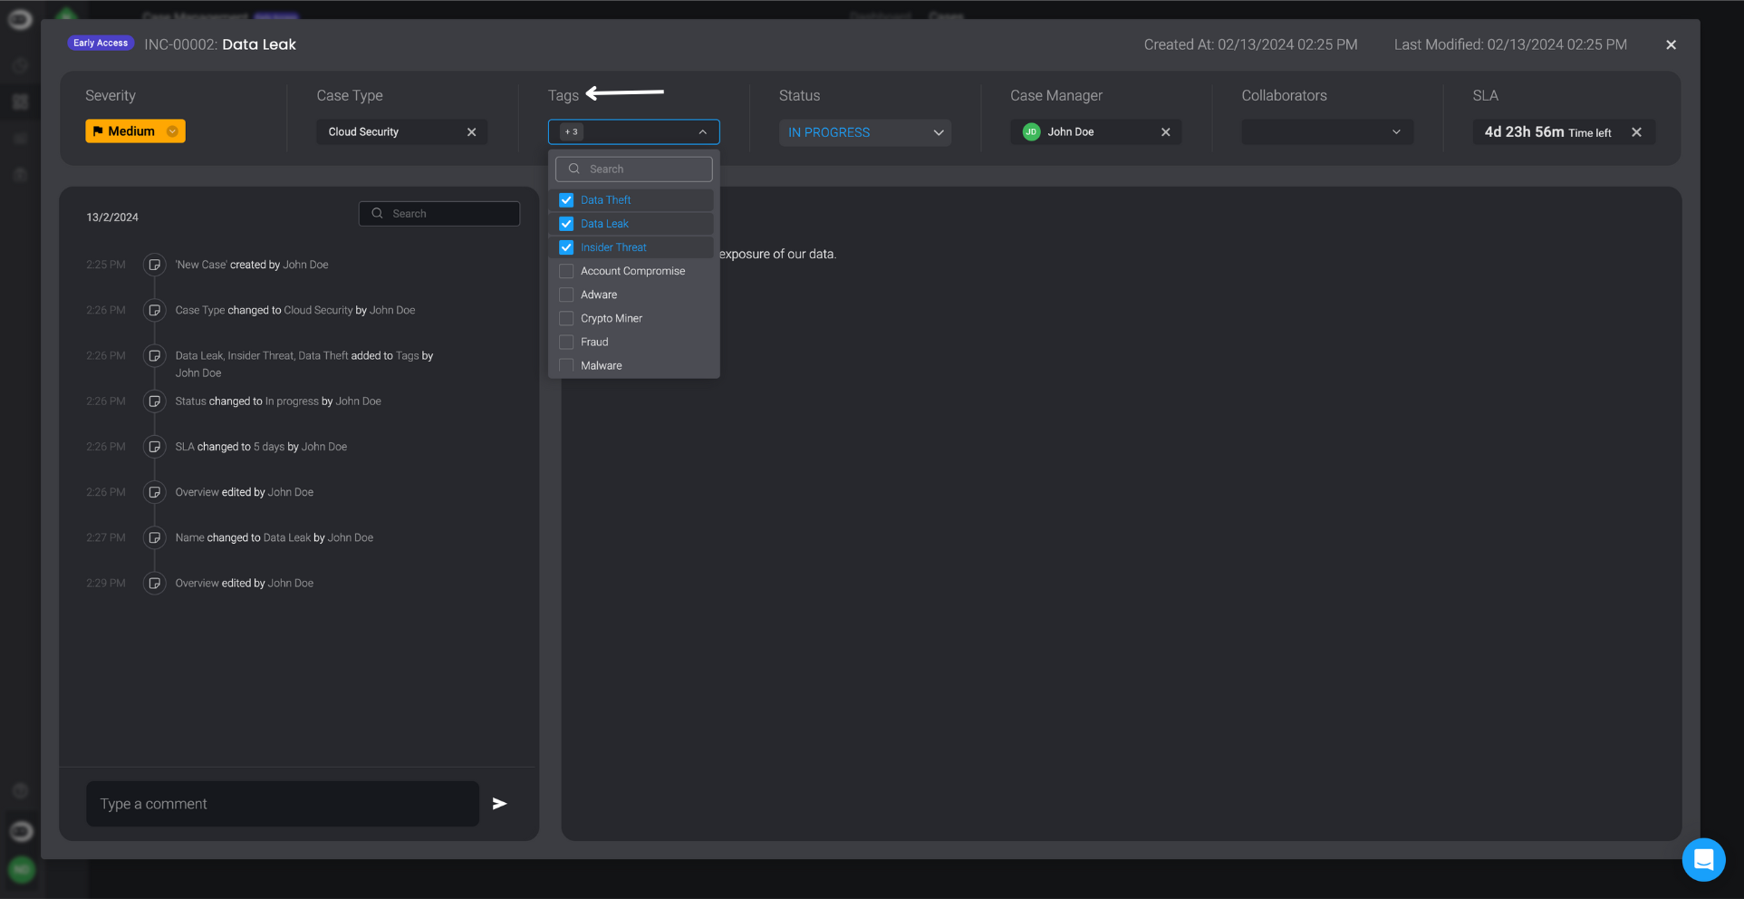
Task: Close the incident detail dialog
Action: 1671,44
